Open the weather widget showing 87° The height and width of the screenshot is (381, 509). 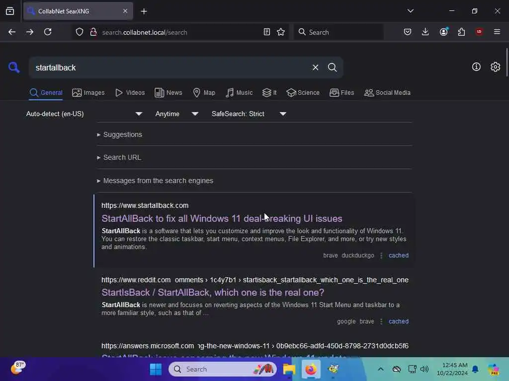17,368
